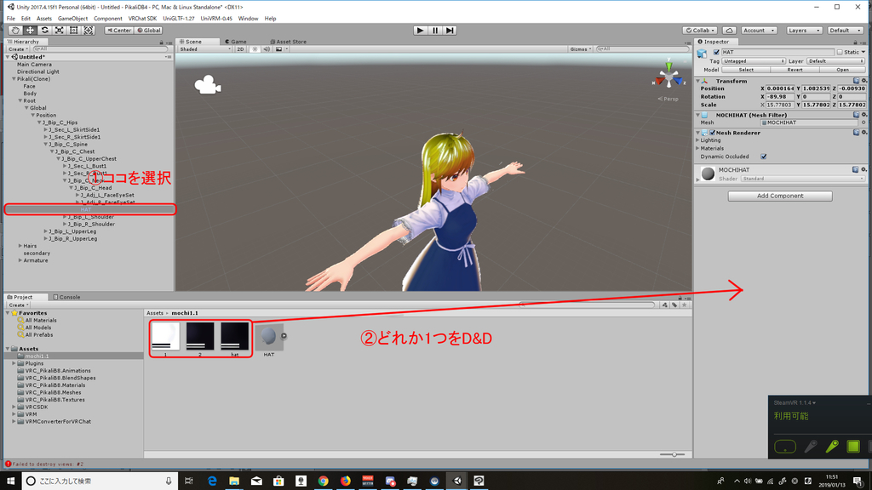The height and width of the screenshot is (490, 872).
Task: Switch to the Asset Store tab
Action: pos(288,42)
